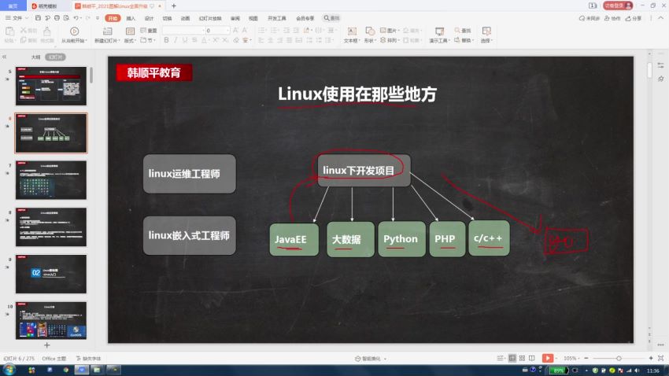Open the Replace (替换) dropdown
This screenshot has height=376, width=669.
(464, 40)
